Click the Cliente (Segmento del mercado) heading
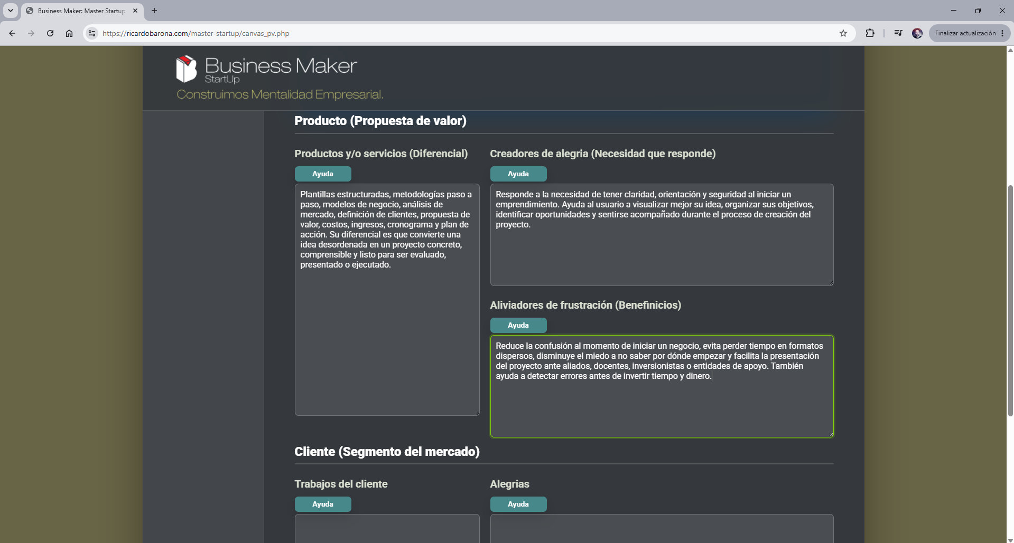1014x543 pixels. [387, 452]
